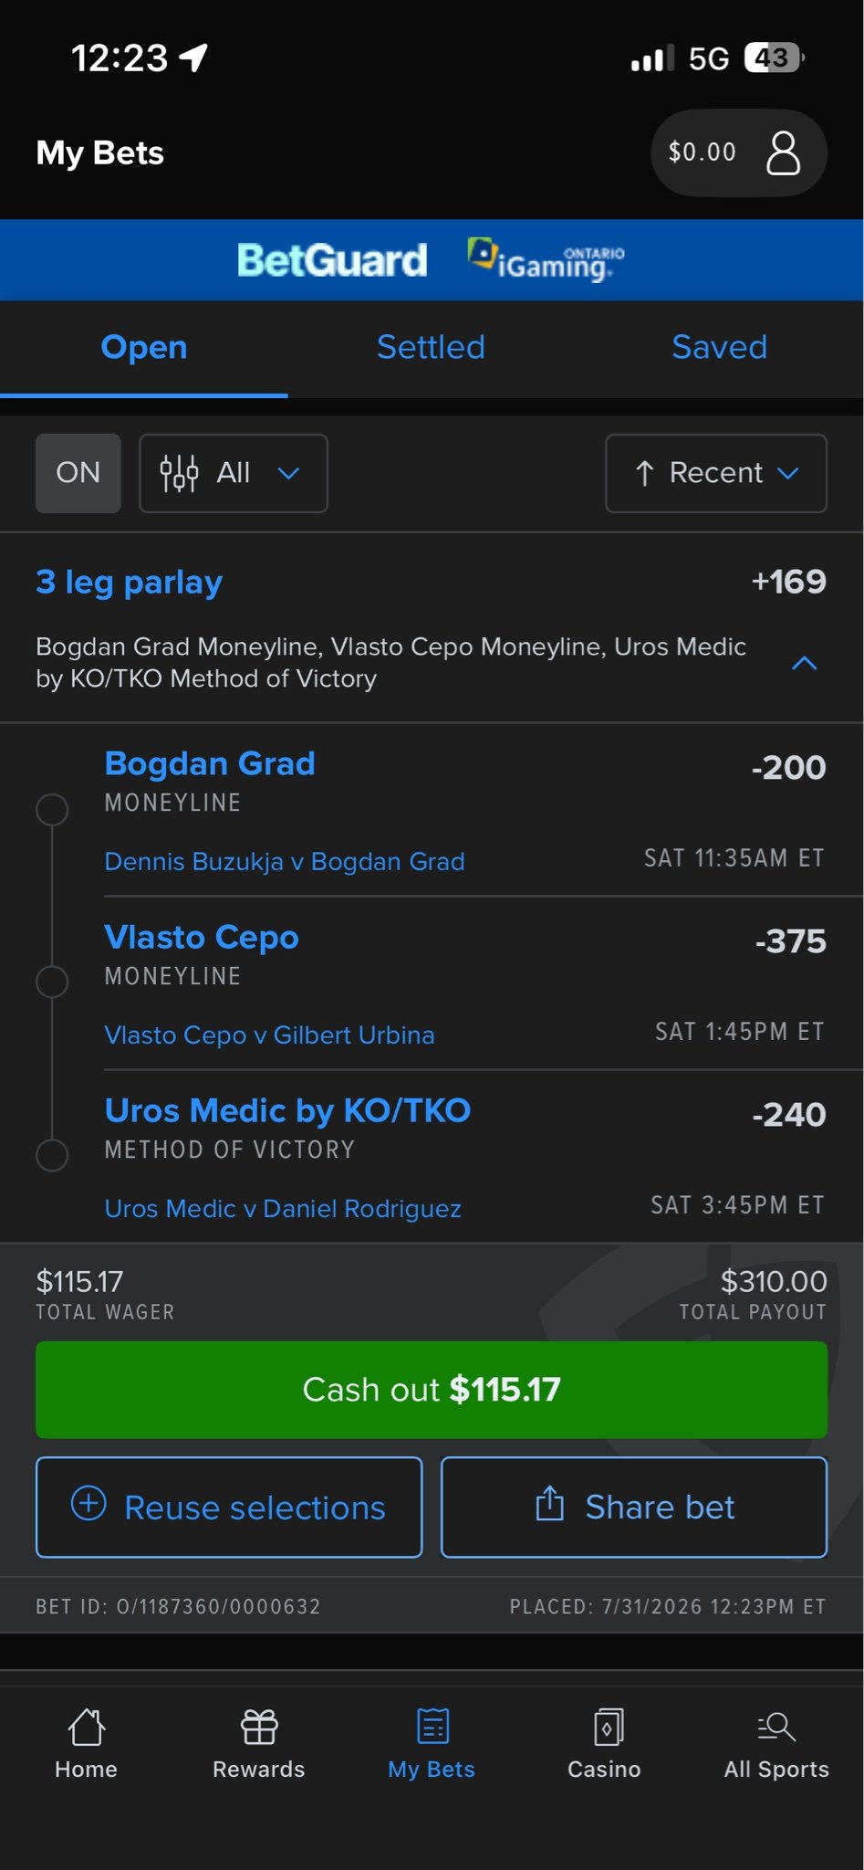Open the Recent sort dropdown
The image size is (864, 1870).
pos(716,473)
